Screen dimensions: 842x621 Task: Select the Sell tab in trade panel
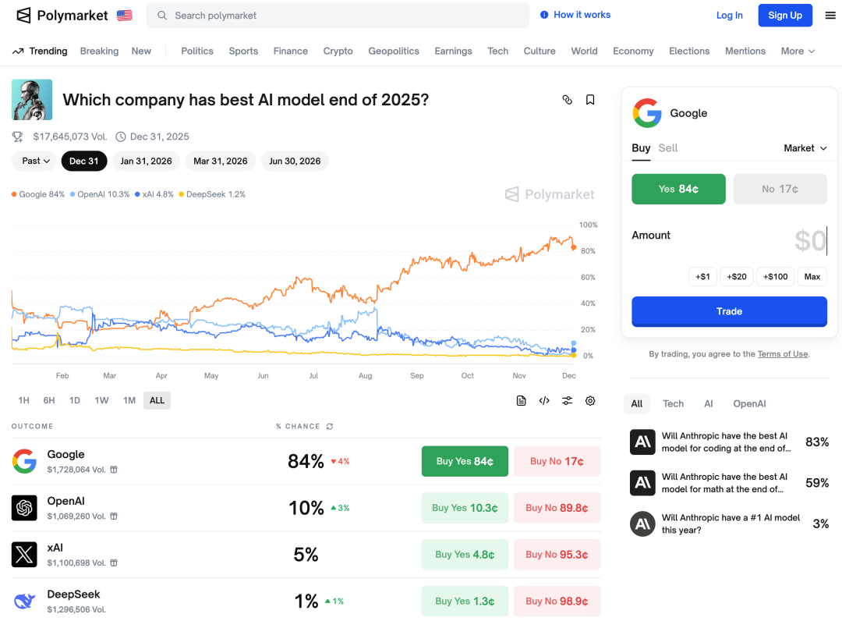(x=667, y=147)
